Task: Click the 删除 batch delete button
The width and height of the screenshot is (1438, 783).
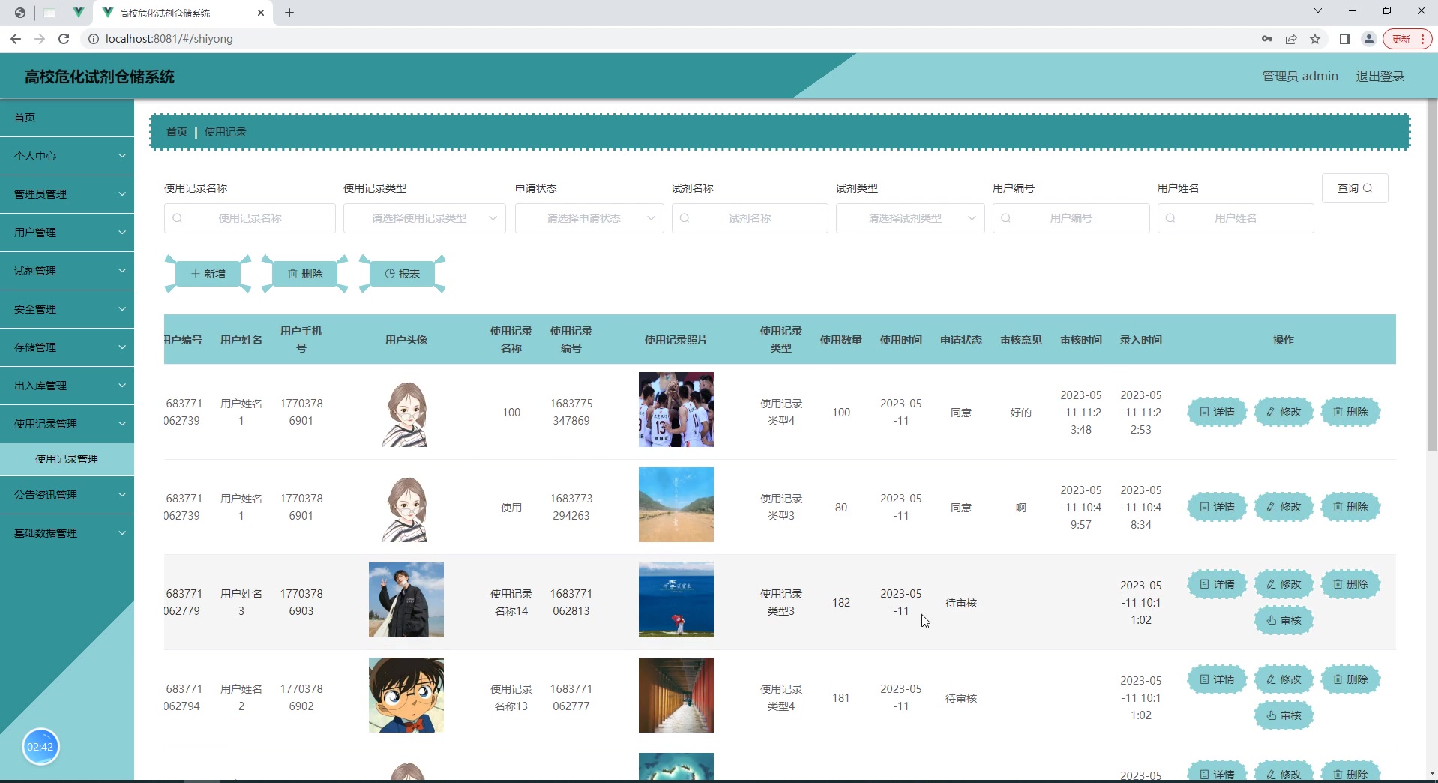Action: point(305,274)
